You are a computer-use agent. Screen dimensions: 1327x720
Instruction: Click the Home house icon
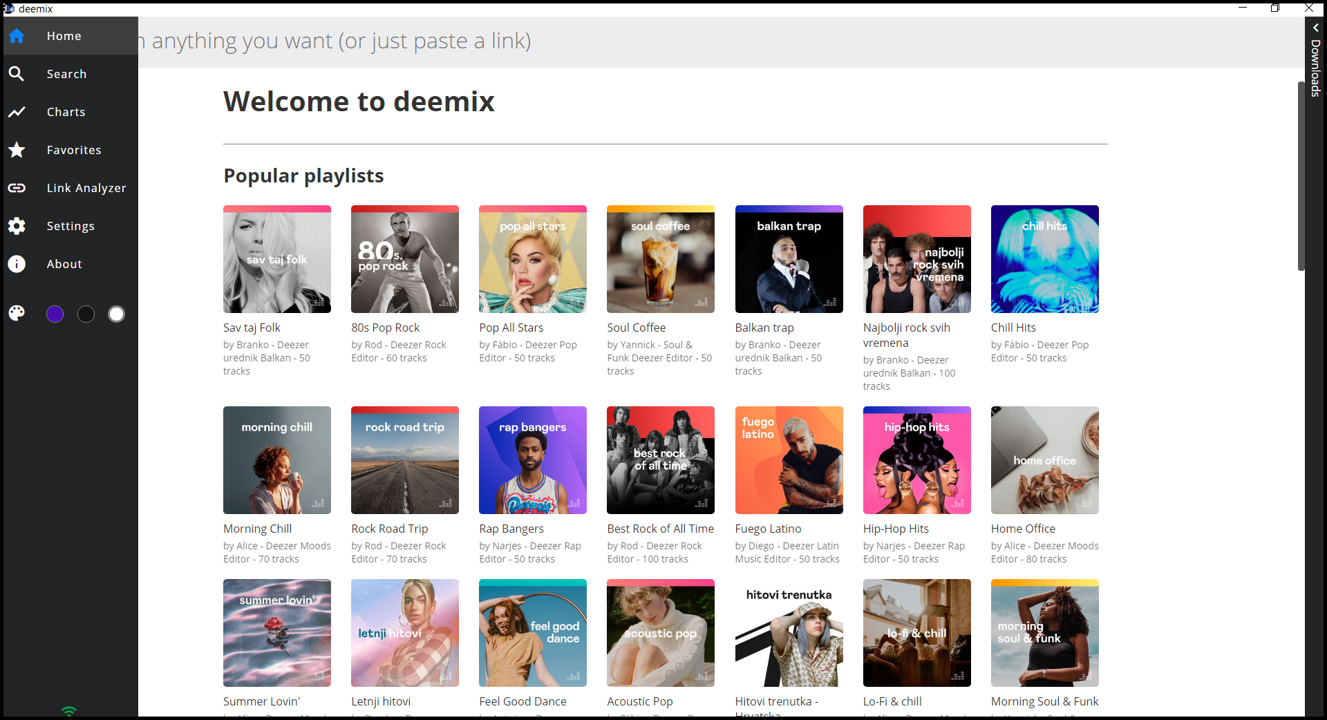(x=17, y=36)
